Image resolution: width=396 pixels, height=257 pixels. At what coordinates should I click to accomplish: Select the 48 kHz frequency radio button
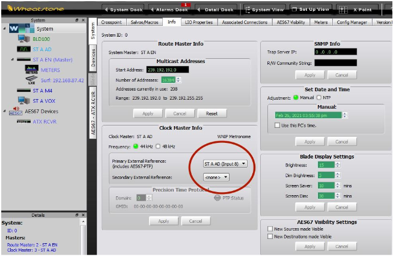pyautogui.click(x=158, y=147)
